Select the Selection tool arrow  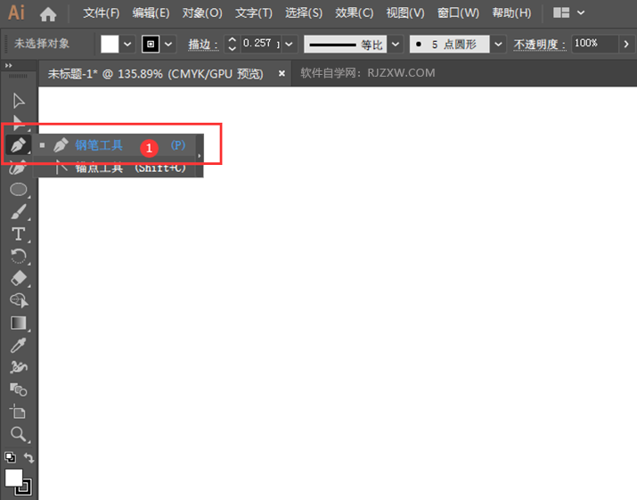tap(19, 101)
